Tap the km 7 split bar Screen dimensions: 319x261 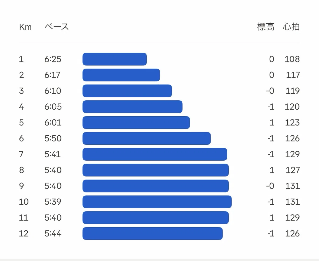pos(155,154)
